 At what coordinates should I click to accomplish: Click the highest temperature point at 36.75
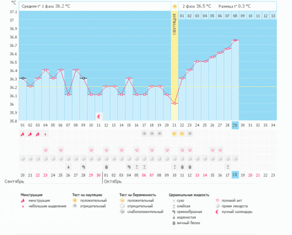coord(235,40)
